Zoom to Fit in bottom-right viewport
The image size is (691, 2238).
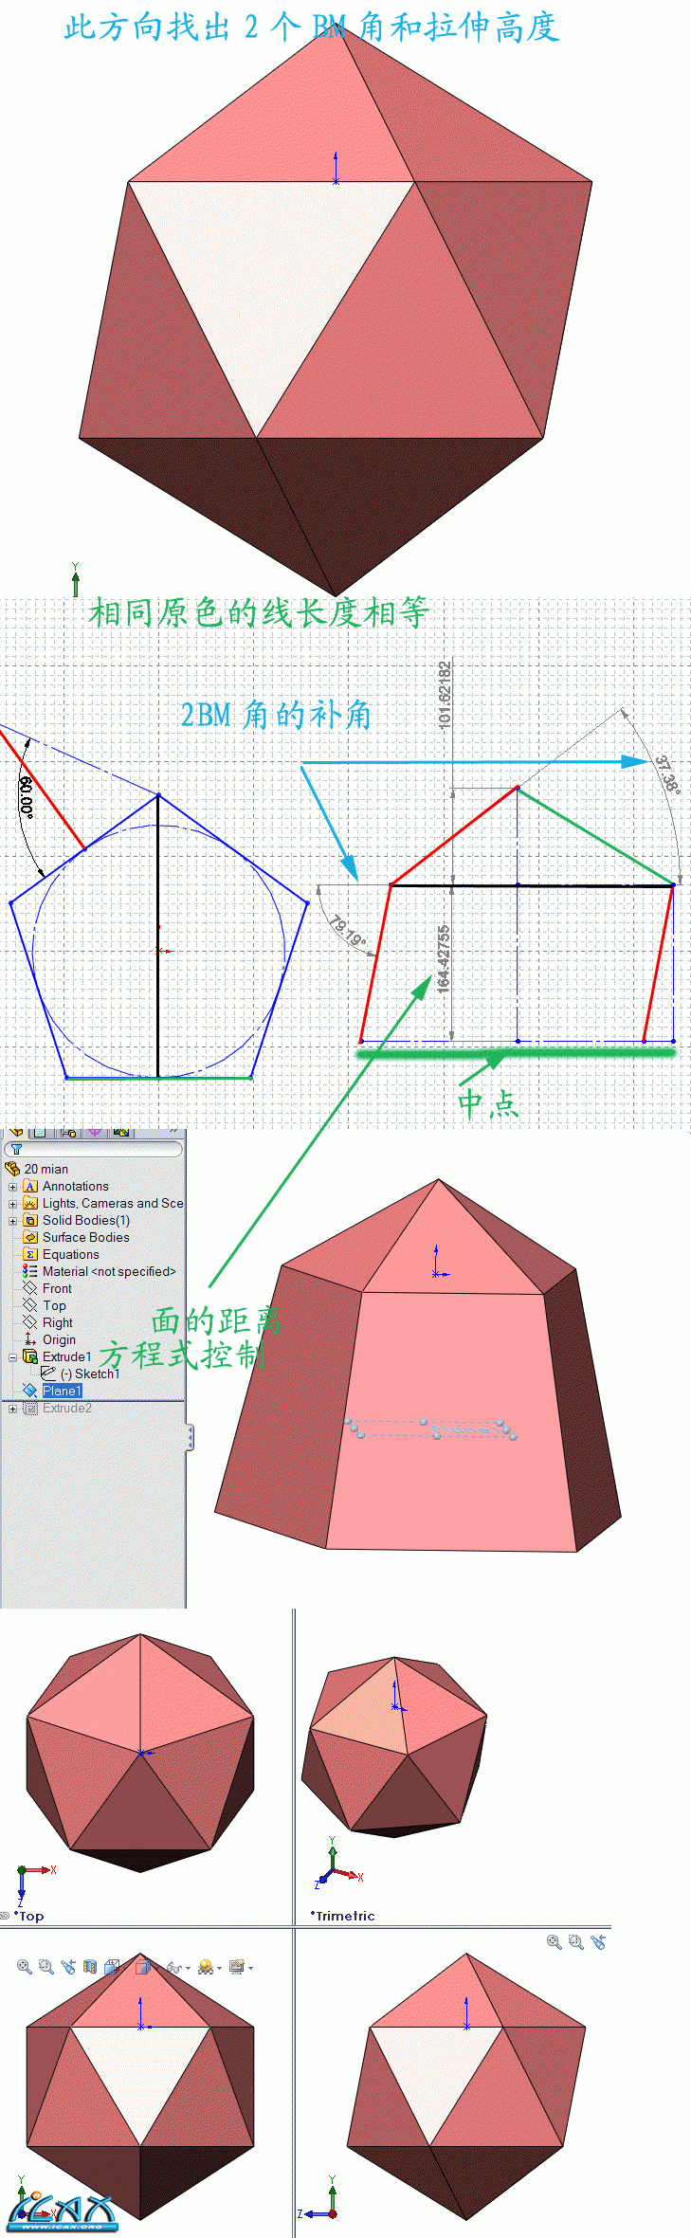555,1942
